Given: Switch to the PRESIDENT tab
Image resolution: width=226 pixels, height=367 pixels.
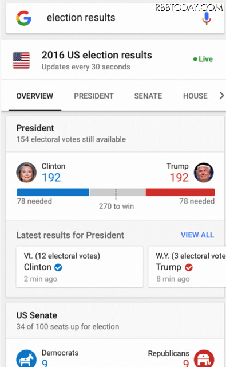Looking at the screenshot, I should pos(94,96).
